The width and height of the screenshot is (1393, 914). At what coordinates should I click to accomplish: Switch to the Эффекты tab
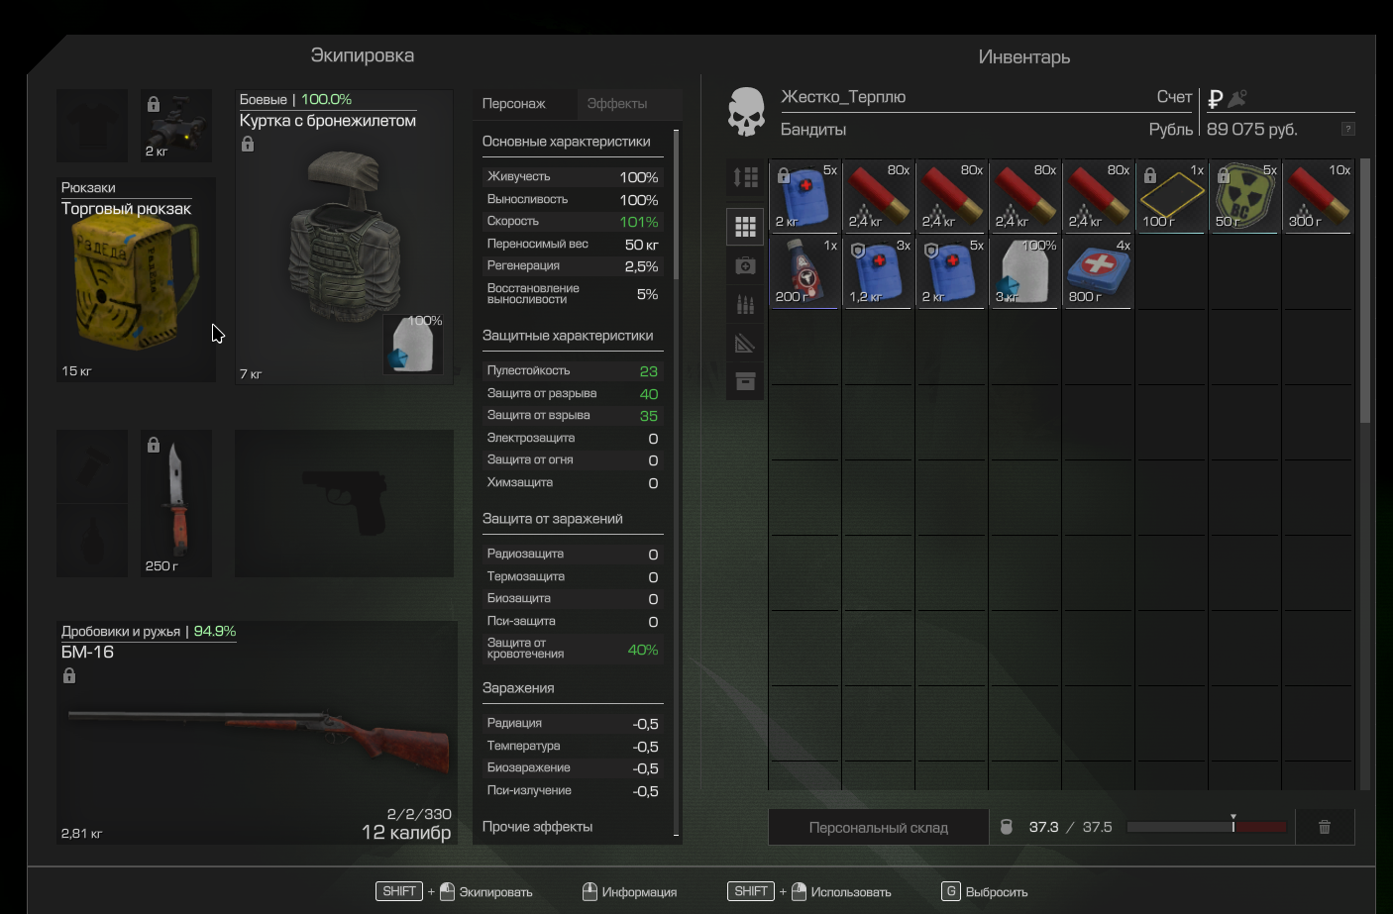point(616,104)
